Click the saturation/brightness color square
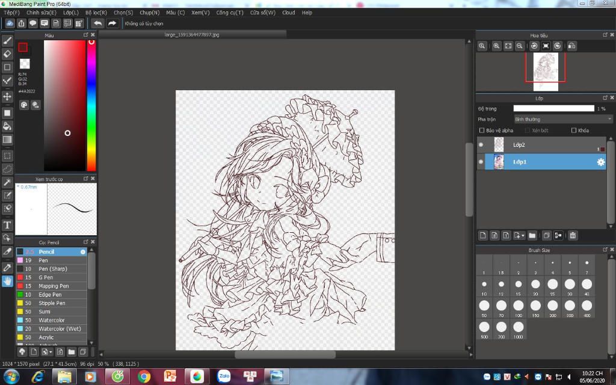Viewport: 616px width, 385px height. pos(64,105)
